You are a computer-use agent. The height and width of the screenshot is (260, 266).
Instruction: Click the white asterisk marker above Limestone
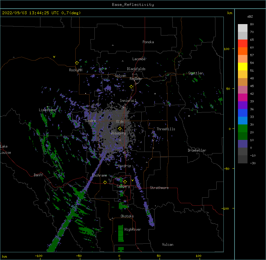click(47, 107)
